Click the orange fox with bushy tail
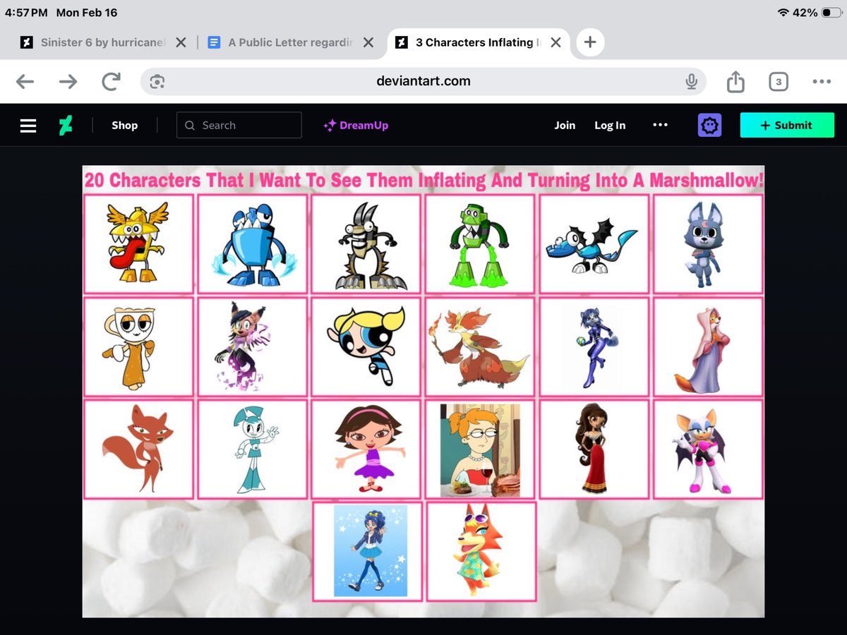Screen dimensions: 847x635 [x=138, y=449]
